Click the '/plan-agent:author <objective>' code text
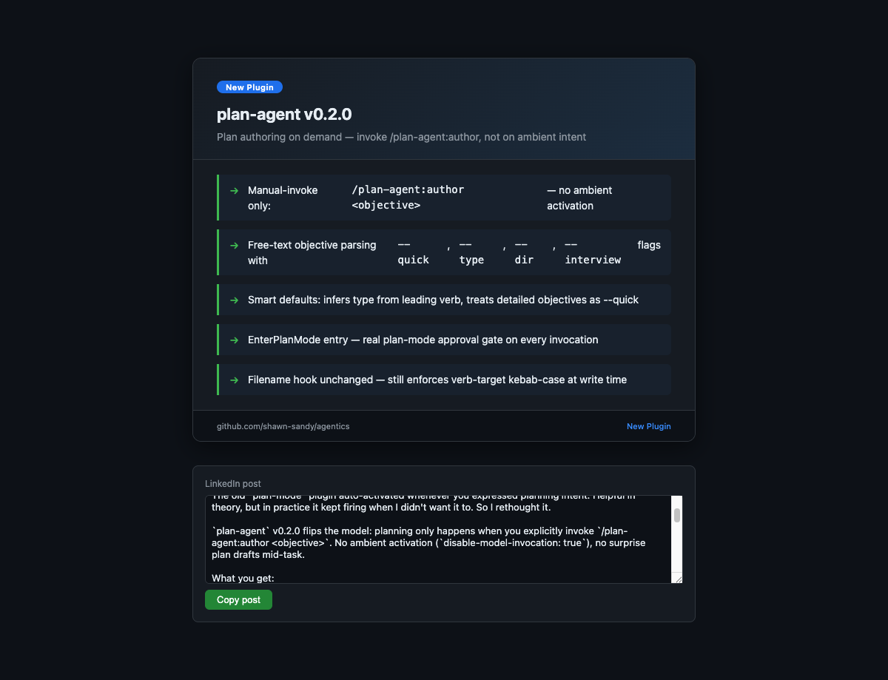The width and height of the screenshot is (888, 680). [408, 197]
